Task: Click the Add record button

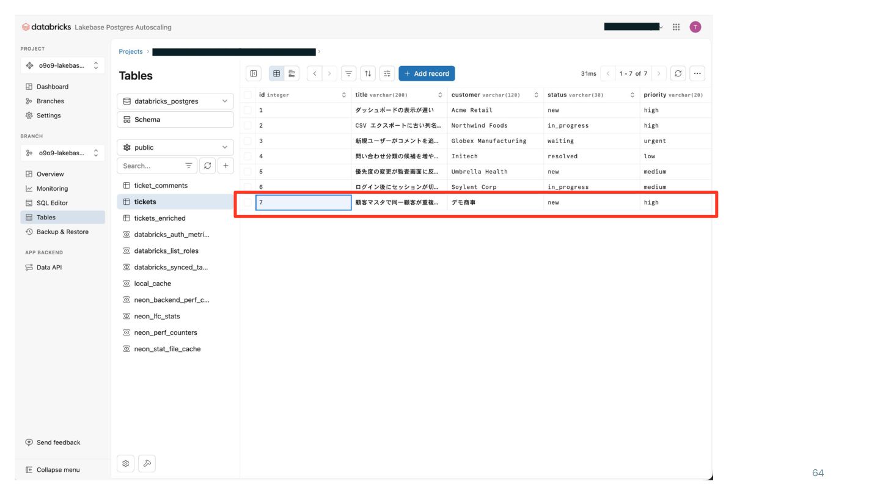Action: coord(427,73)
